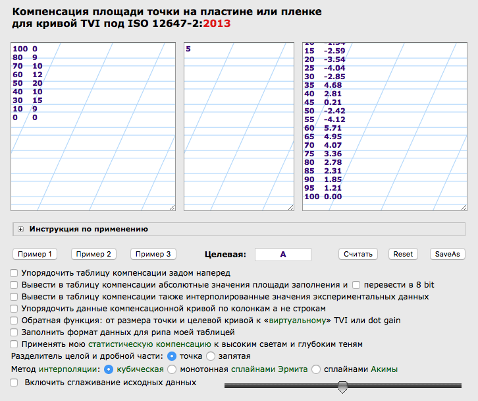
Task: Click the '35 4.68' row in results
Action: [x=323, y=85]
